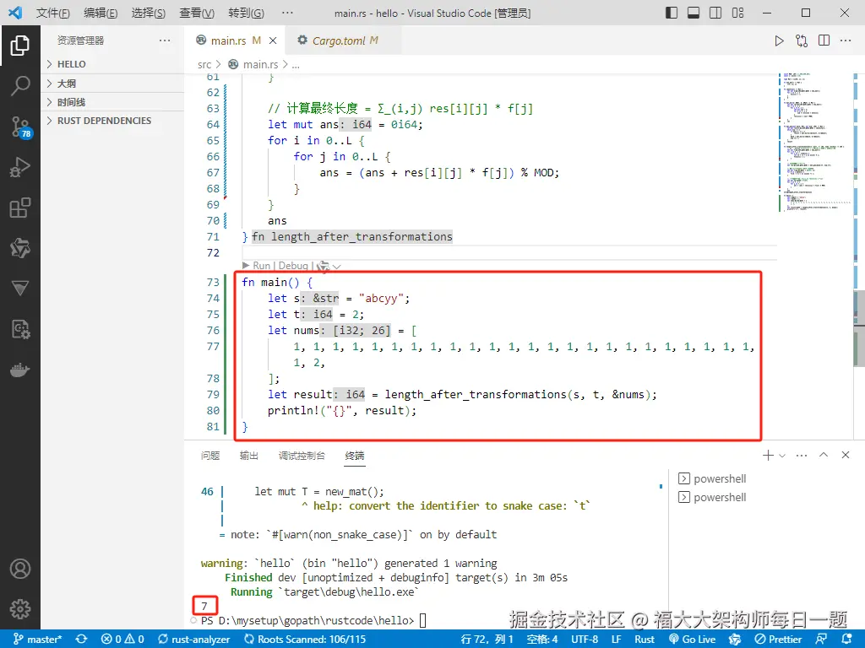Open the 查看(V) menu
This screenshot has width=865, height=648.
click(196, 13)
